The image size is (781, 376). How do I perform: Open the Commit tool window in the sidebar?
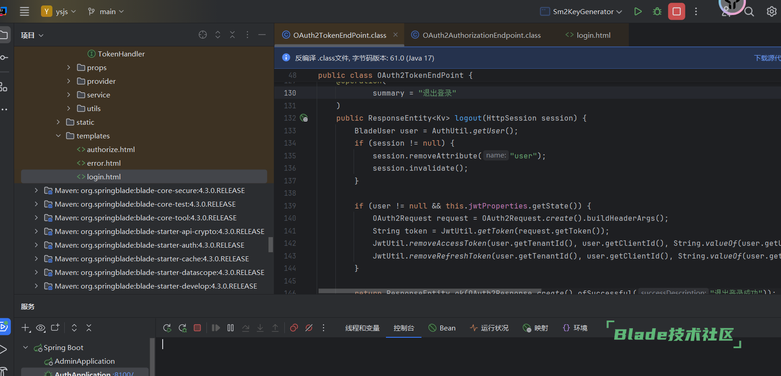tap(4, 57)
